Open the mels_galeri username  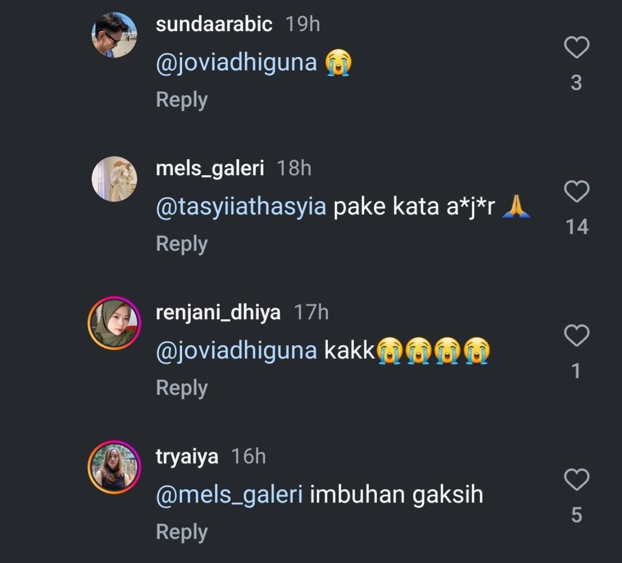(209, 168)
